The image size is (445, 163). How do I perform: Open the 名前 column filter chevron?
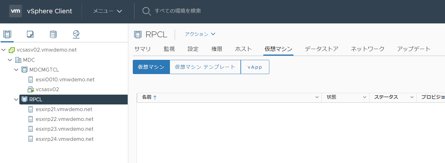[317, 97]
